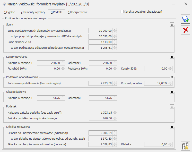Select the 3 Podatki tab
The image size is (192, 152).
pos(57,12)
